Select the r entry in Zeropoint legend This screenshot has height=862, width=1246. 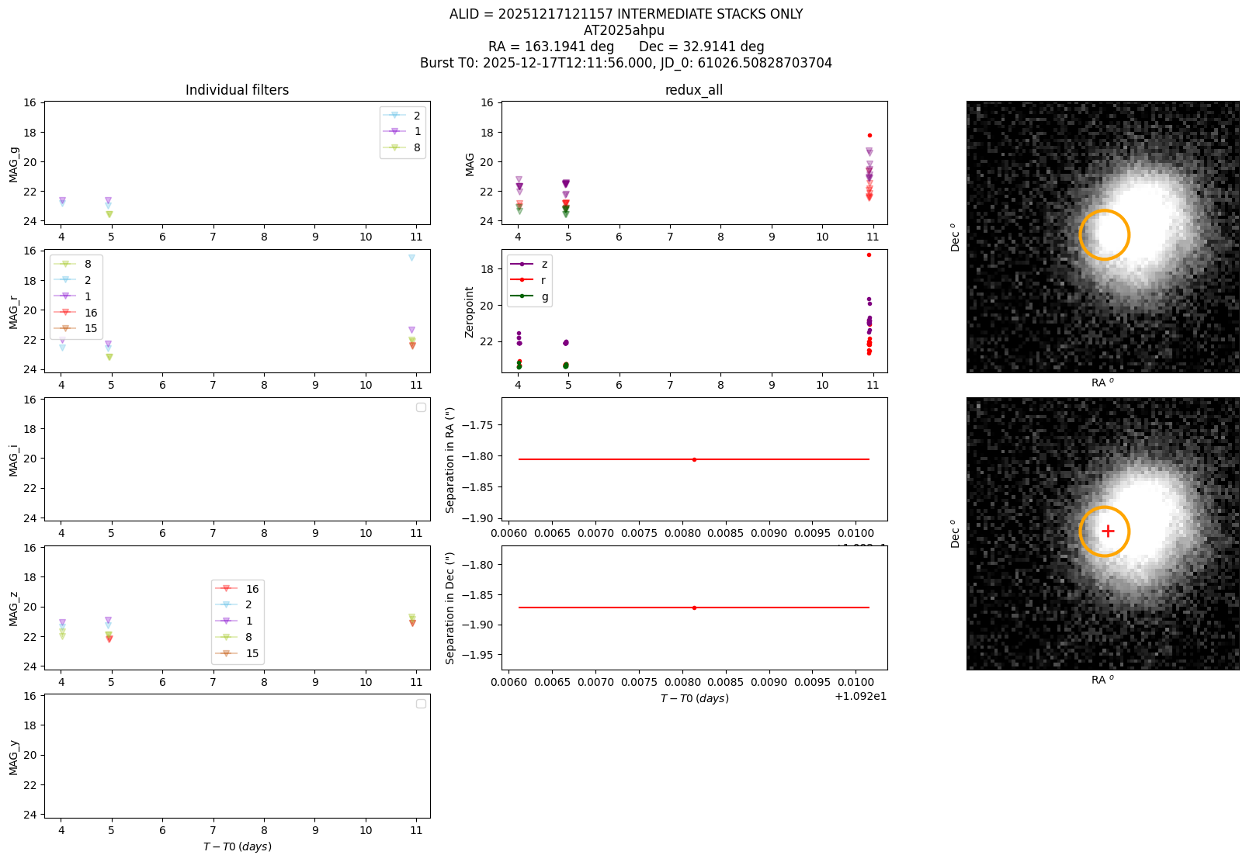pos(529,280)
